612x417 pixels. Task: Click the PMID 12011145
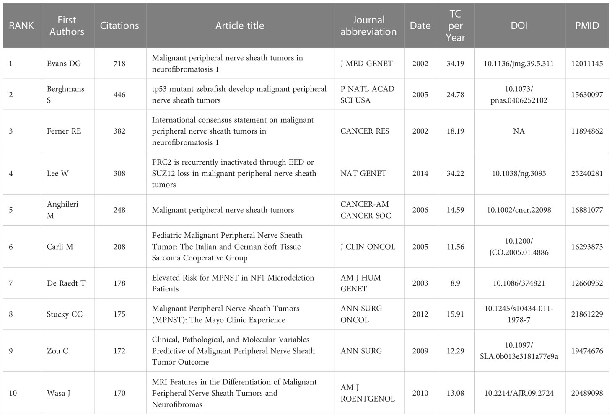tap(587, 64)
